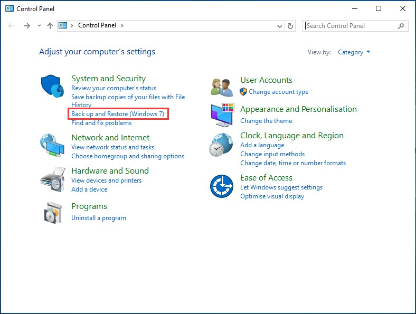
Task: Close the Control Panel window
Action: 402,9
